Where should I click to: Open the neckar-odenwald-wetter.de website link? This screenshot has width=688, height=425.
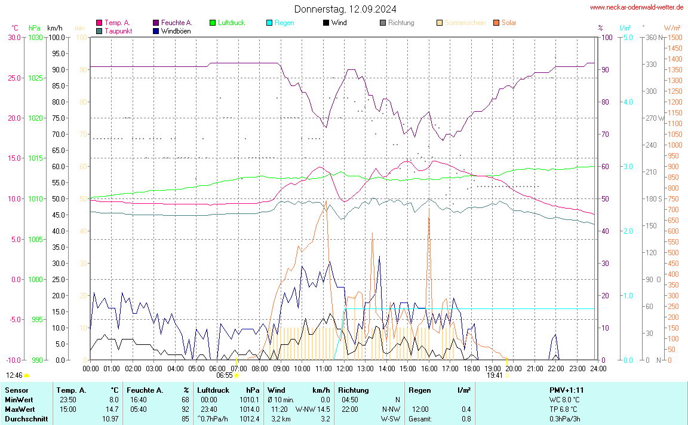click(x=637, y=7)
